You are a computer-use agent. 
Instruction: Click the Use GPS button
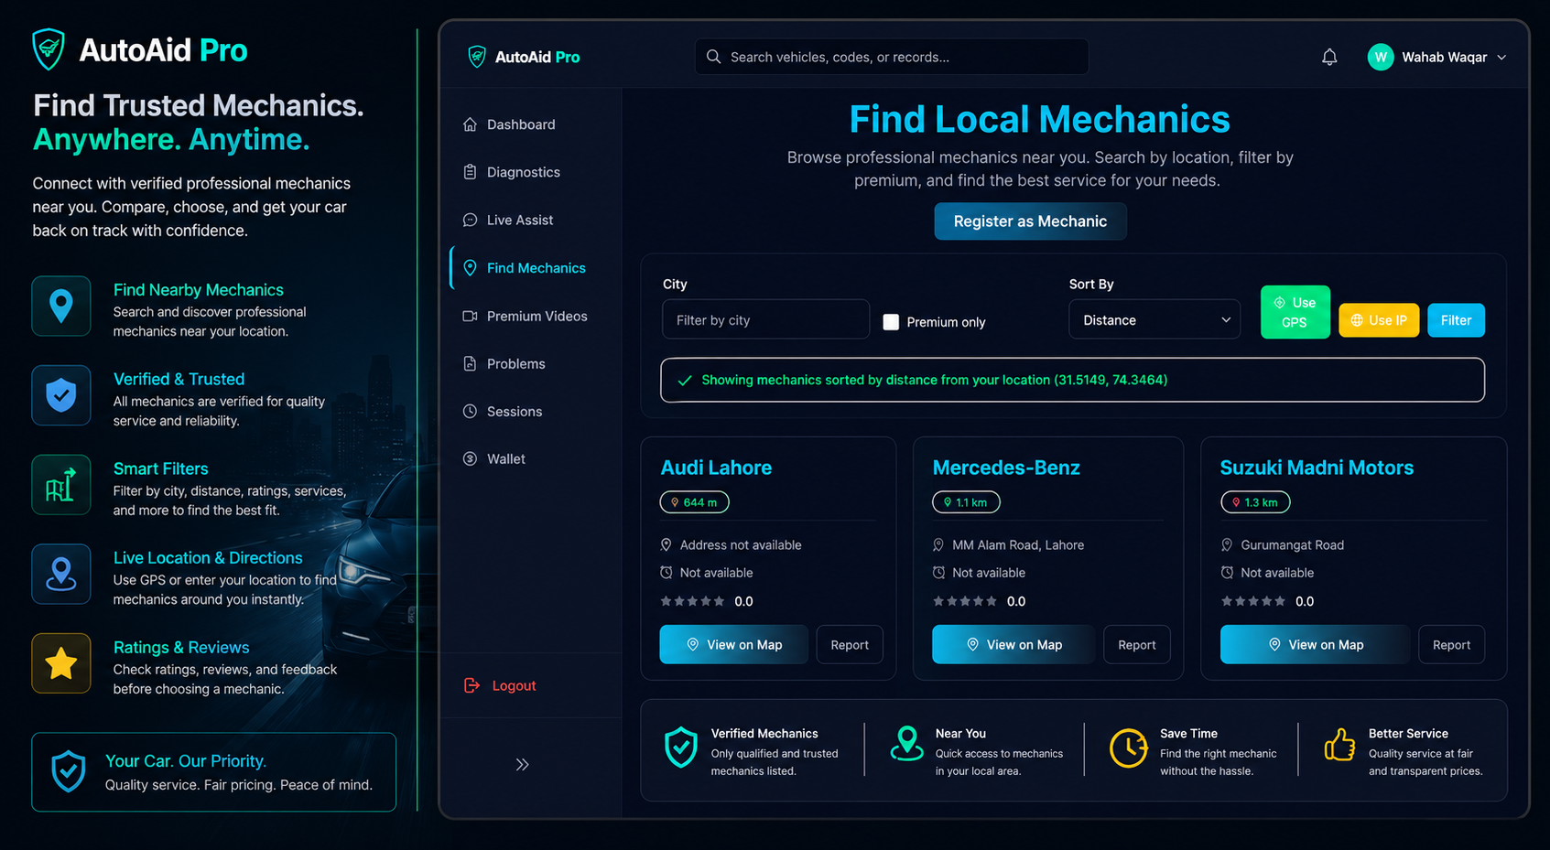tap(1295, 312)
